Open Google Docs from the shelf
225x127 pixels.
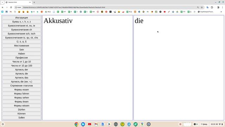click(103, 124)
